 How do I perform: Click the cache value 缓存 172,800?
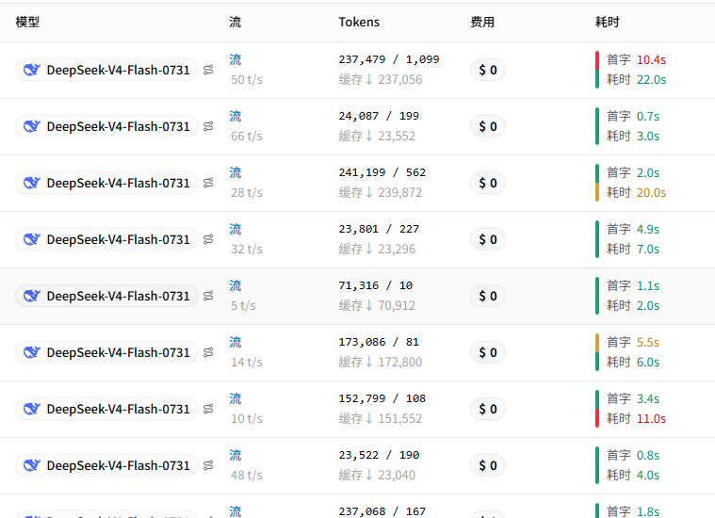(x=381, y=363)
